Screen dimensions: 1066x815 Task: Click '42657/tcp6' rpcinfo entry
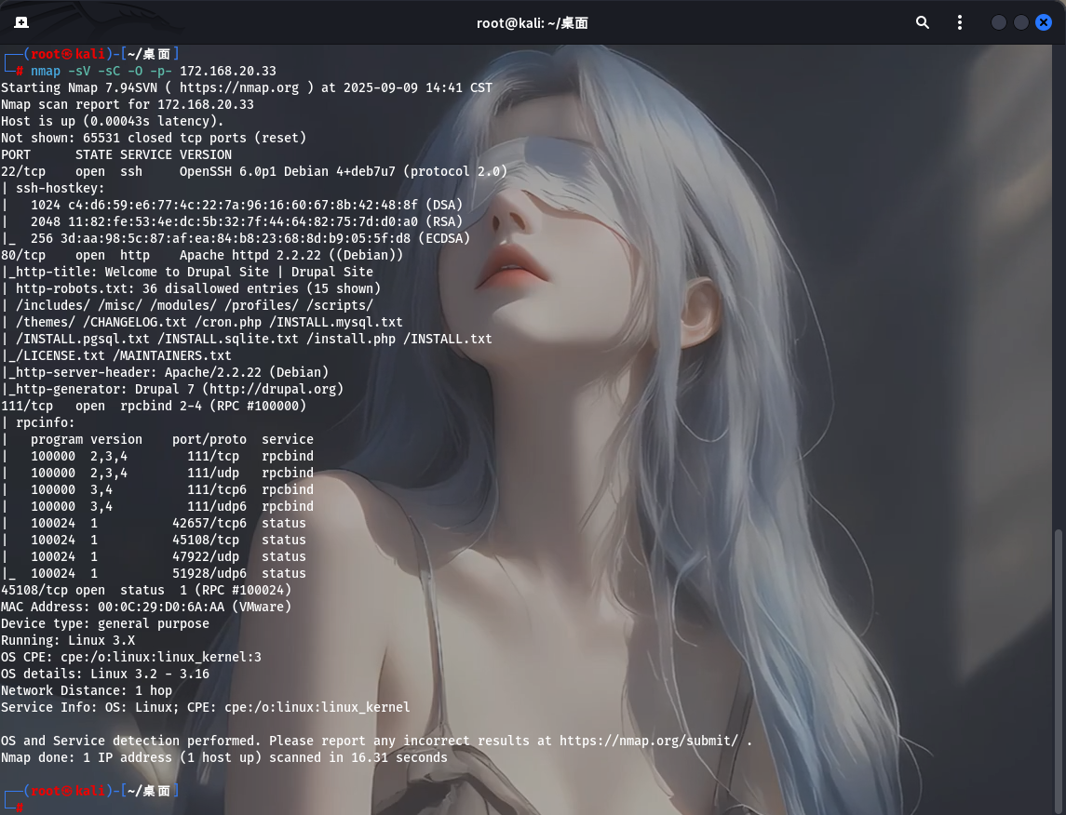tap(209, 524)
